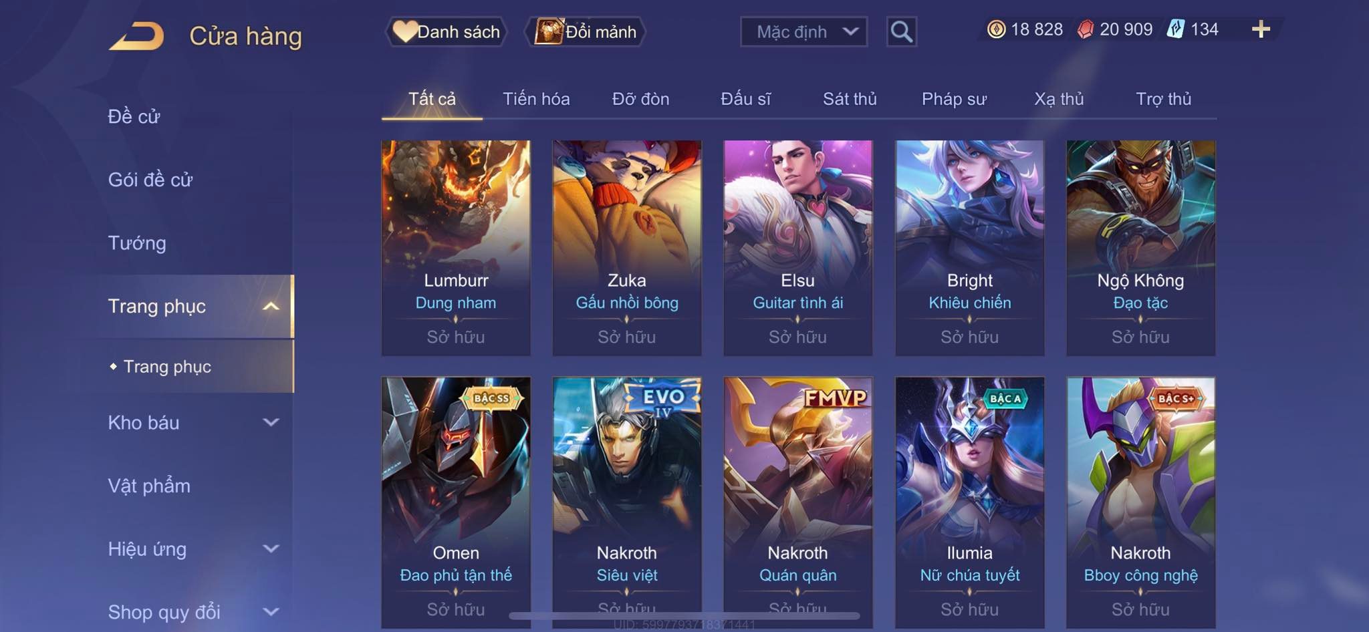This screenshot has height=632, width=1369.
Task: Expand the Kho báu sidebar section
Action: pyautogui.click(x=193, y=422)
